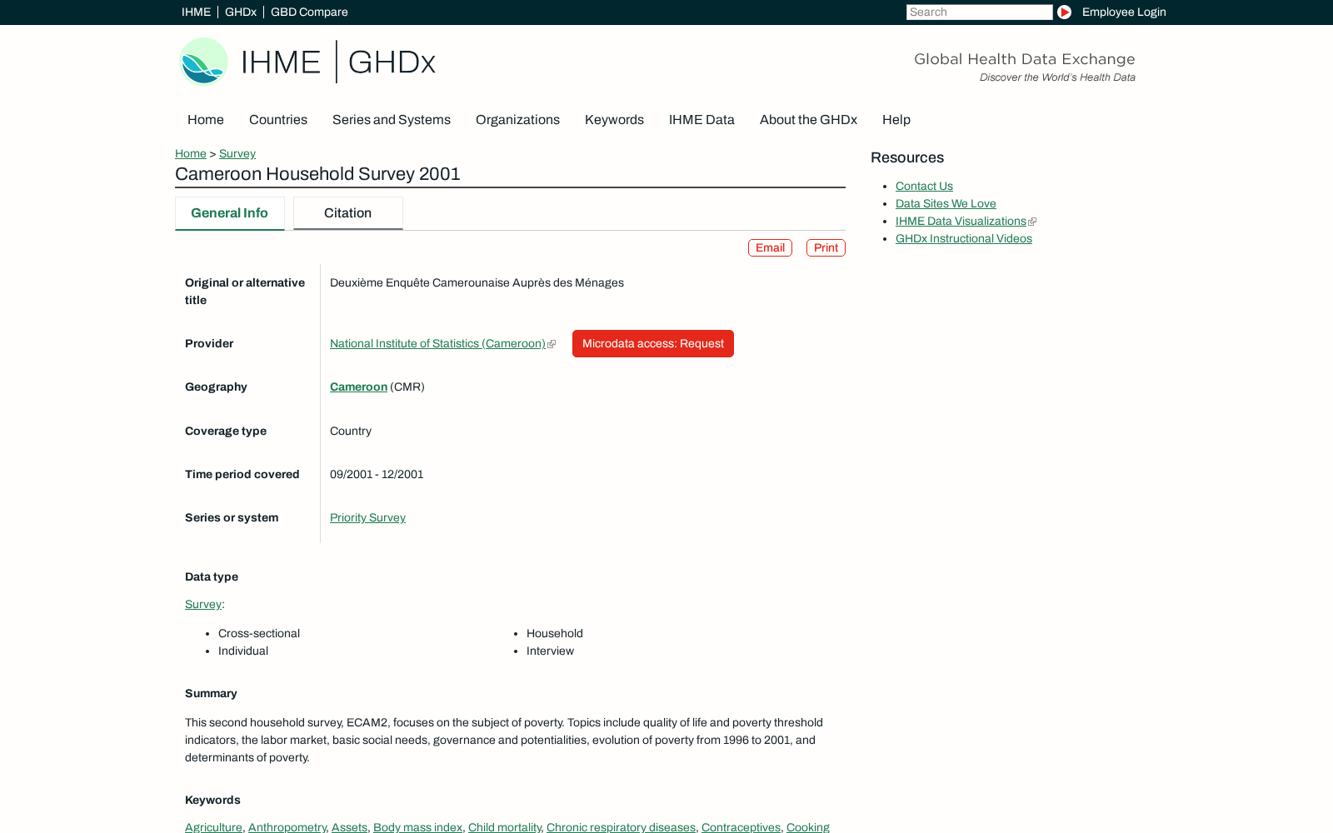
Task: Open the IHME link in the top bar
Action: (x=196, y=12)
